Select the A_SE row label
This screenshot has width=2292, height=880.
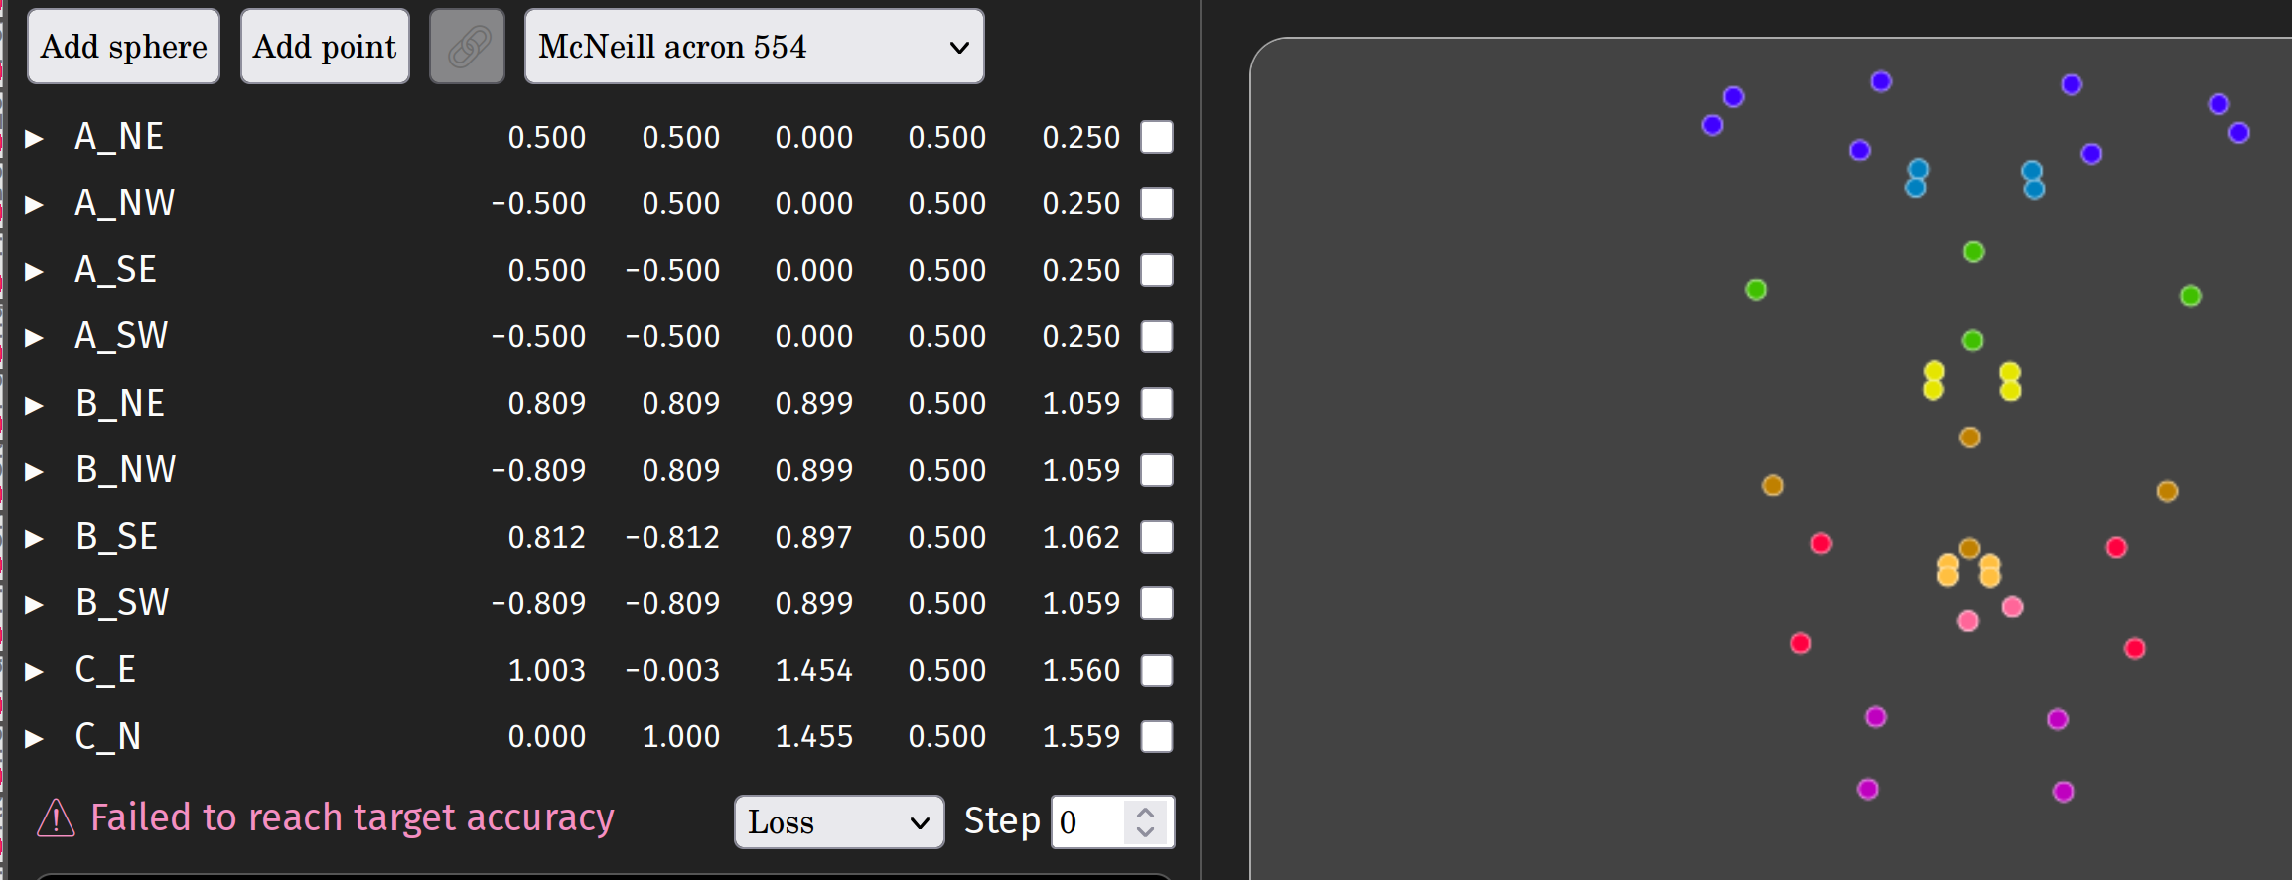pos(116,270)
